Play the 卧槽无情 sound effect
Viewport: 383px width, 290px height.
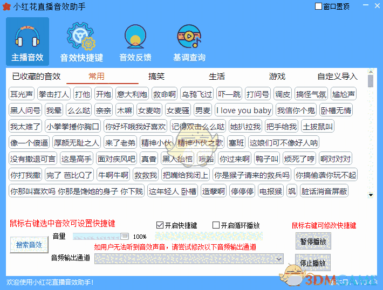(336, 111)
